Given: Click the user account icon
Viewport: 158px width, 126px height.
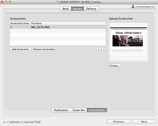Looking at the screenshot, I should [133, 7].
